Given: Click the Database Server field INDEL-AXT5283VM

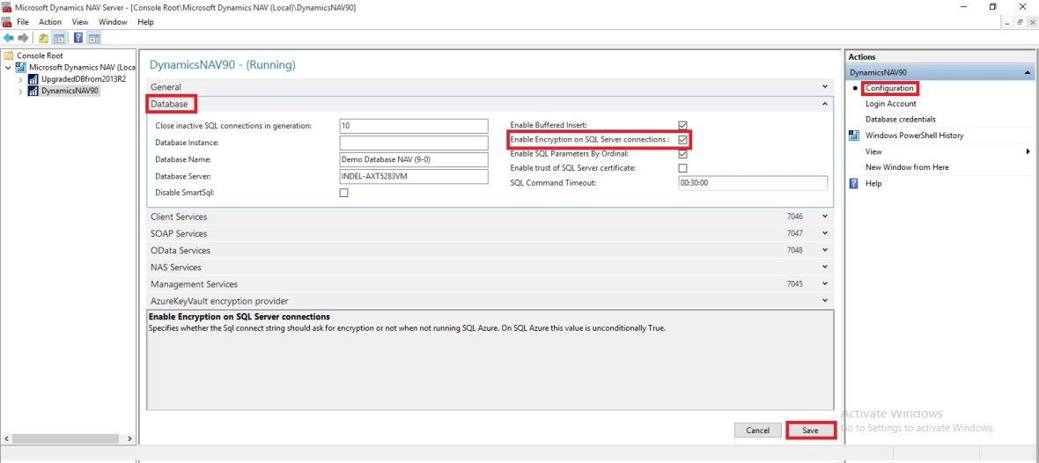Looking at the screenshot, I should click(414, 176).
